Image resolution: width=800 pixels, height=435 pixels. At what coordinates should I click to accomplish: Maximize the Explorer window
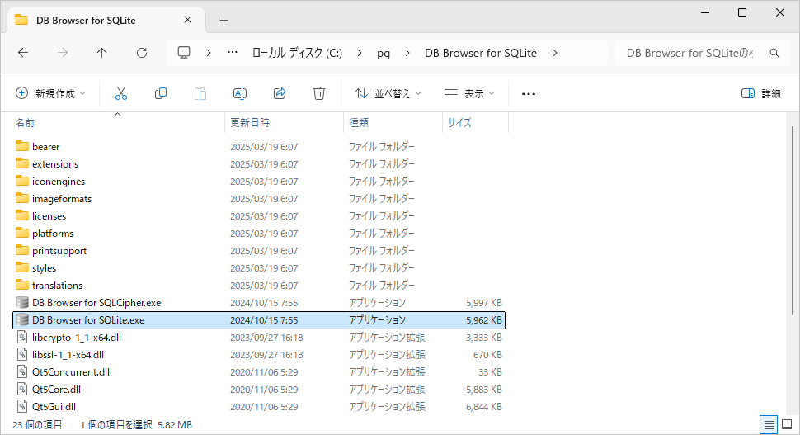[742, 12]
